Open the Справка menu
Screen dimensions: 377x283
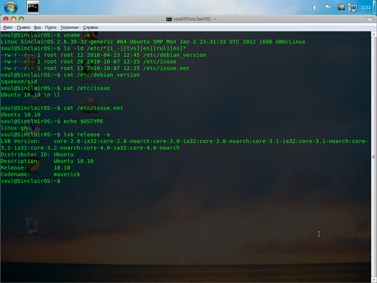[x=91, y=27]
